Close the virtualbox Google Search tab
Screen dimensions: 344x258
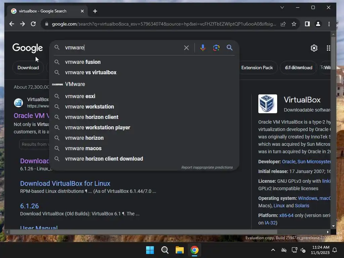(82, 11)
